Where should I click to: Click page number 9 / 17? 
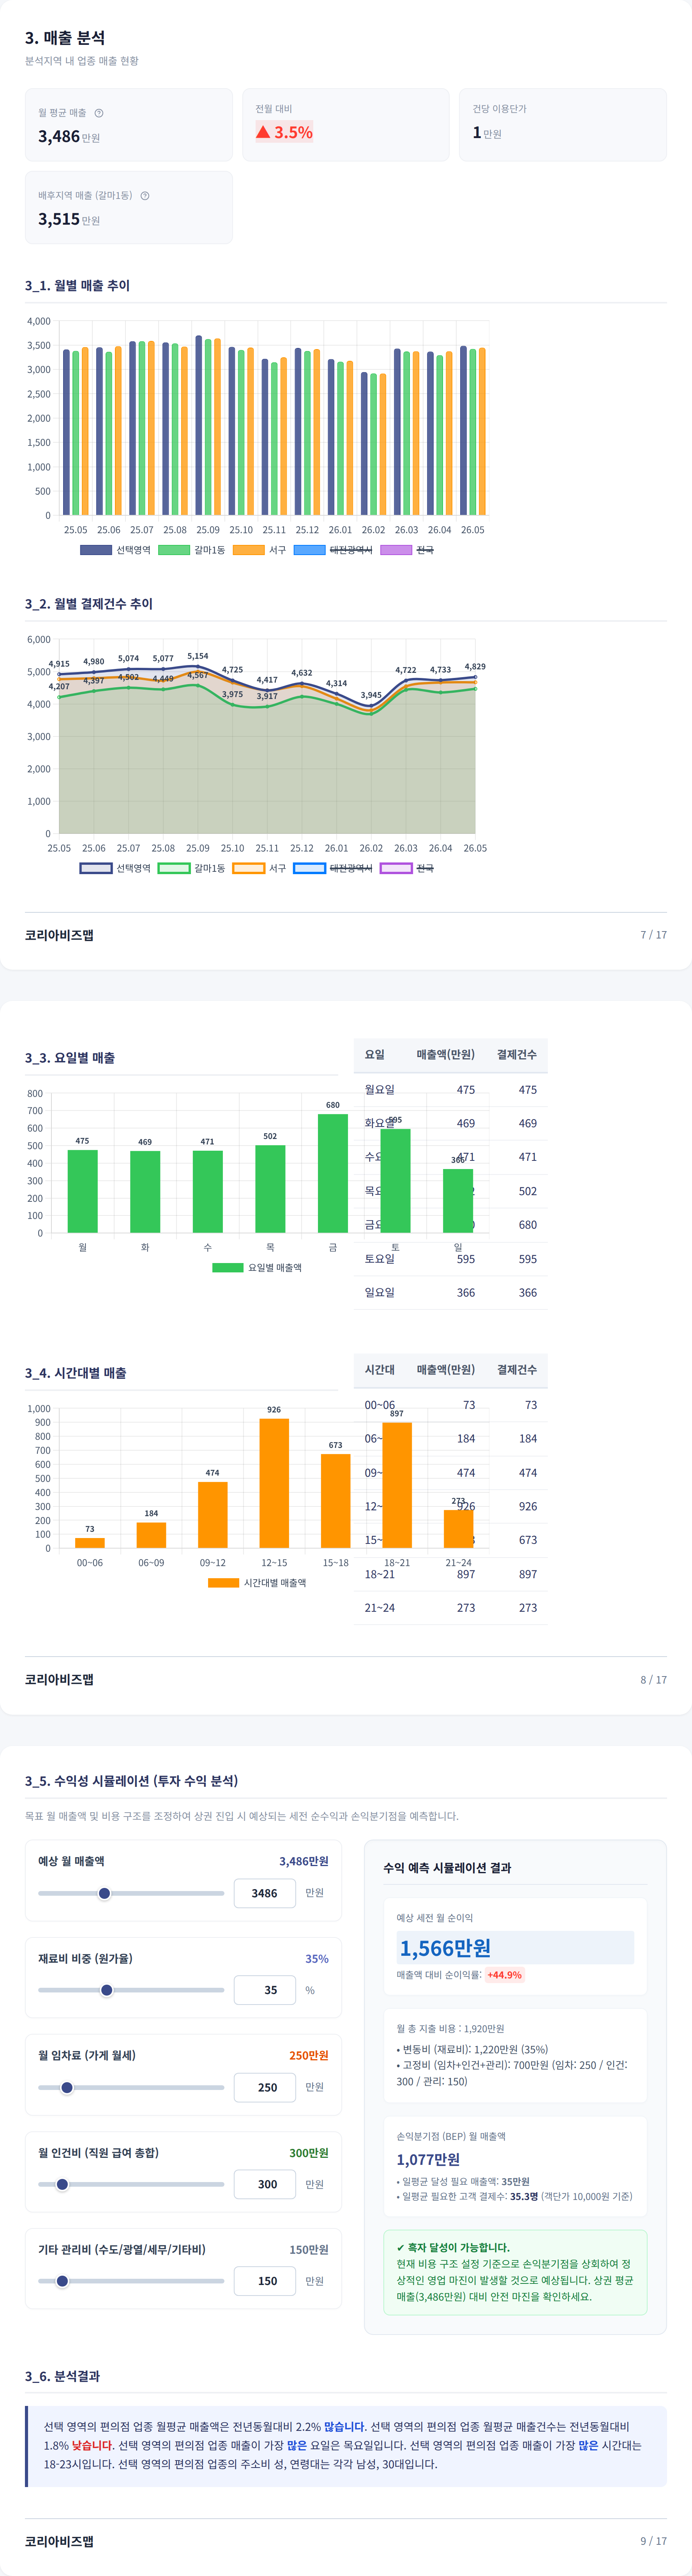pos(654,2541)
